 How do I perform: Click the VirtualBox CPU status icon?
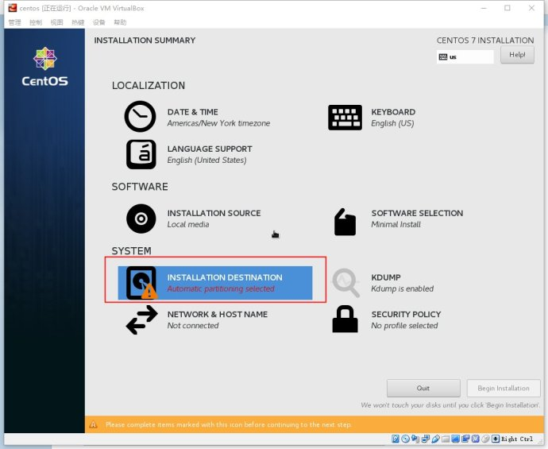tap(475, 439)
